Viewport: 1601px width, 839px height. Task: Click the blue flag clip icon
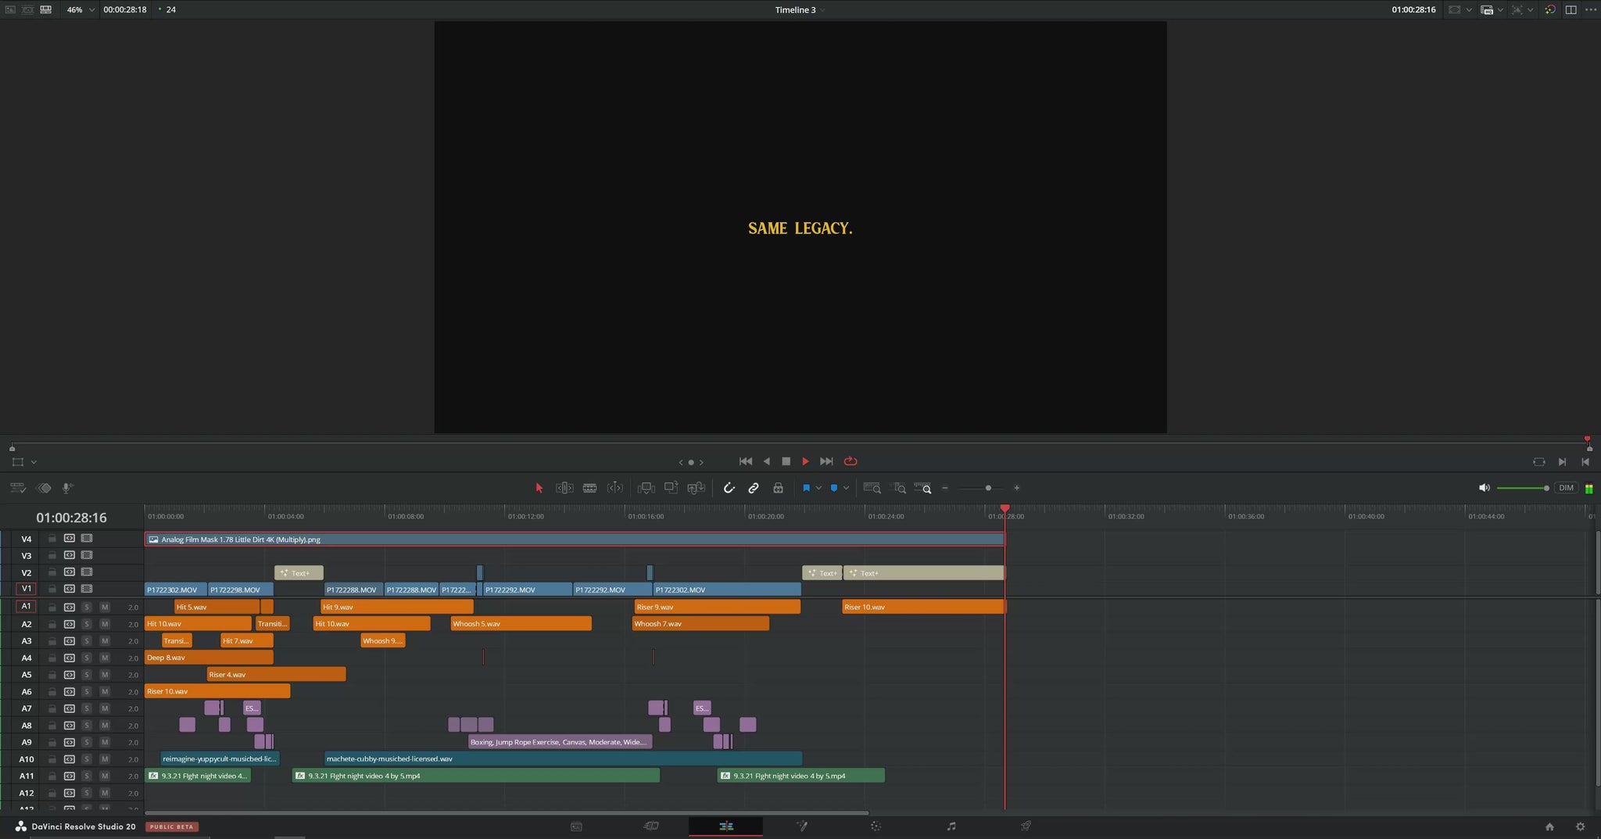[x=806, y=488]
